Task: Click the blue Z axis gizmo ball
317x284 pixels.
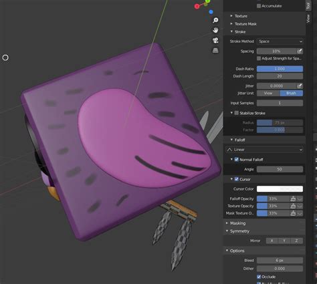Action: (x=211, y=12)
